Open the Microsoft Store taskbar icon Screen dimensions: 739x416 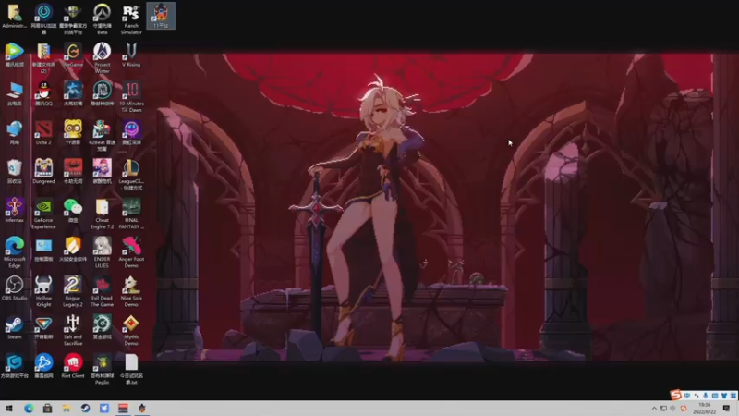point(48,409)
